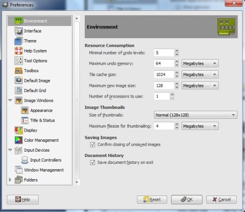Open Color Management icon
The height and width of the screenshot is (212, 245).
point(19,140)
